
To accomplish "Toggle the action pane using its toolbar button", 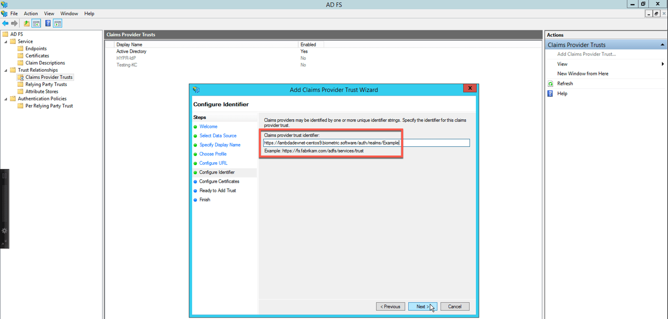I will click(57, 23).
